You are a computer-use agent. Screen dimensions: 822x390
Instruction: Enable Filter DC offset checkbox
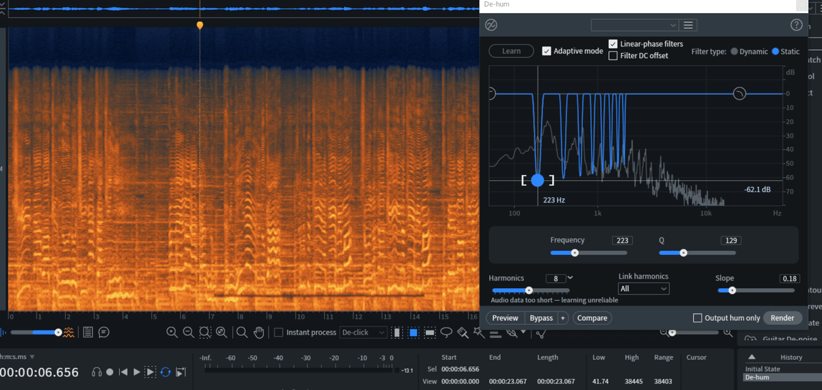(x=613, y=55)
